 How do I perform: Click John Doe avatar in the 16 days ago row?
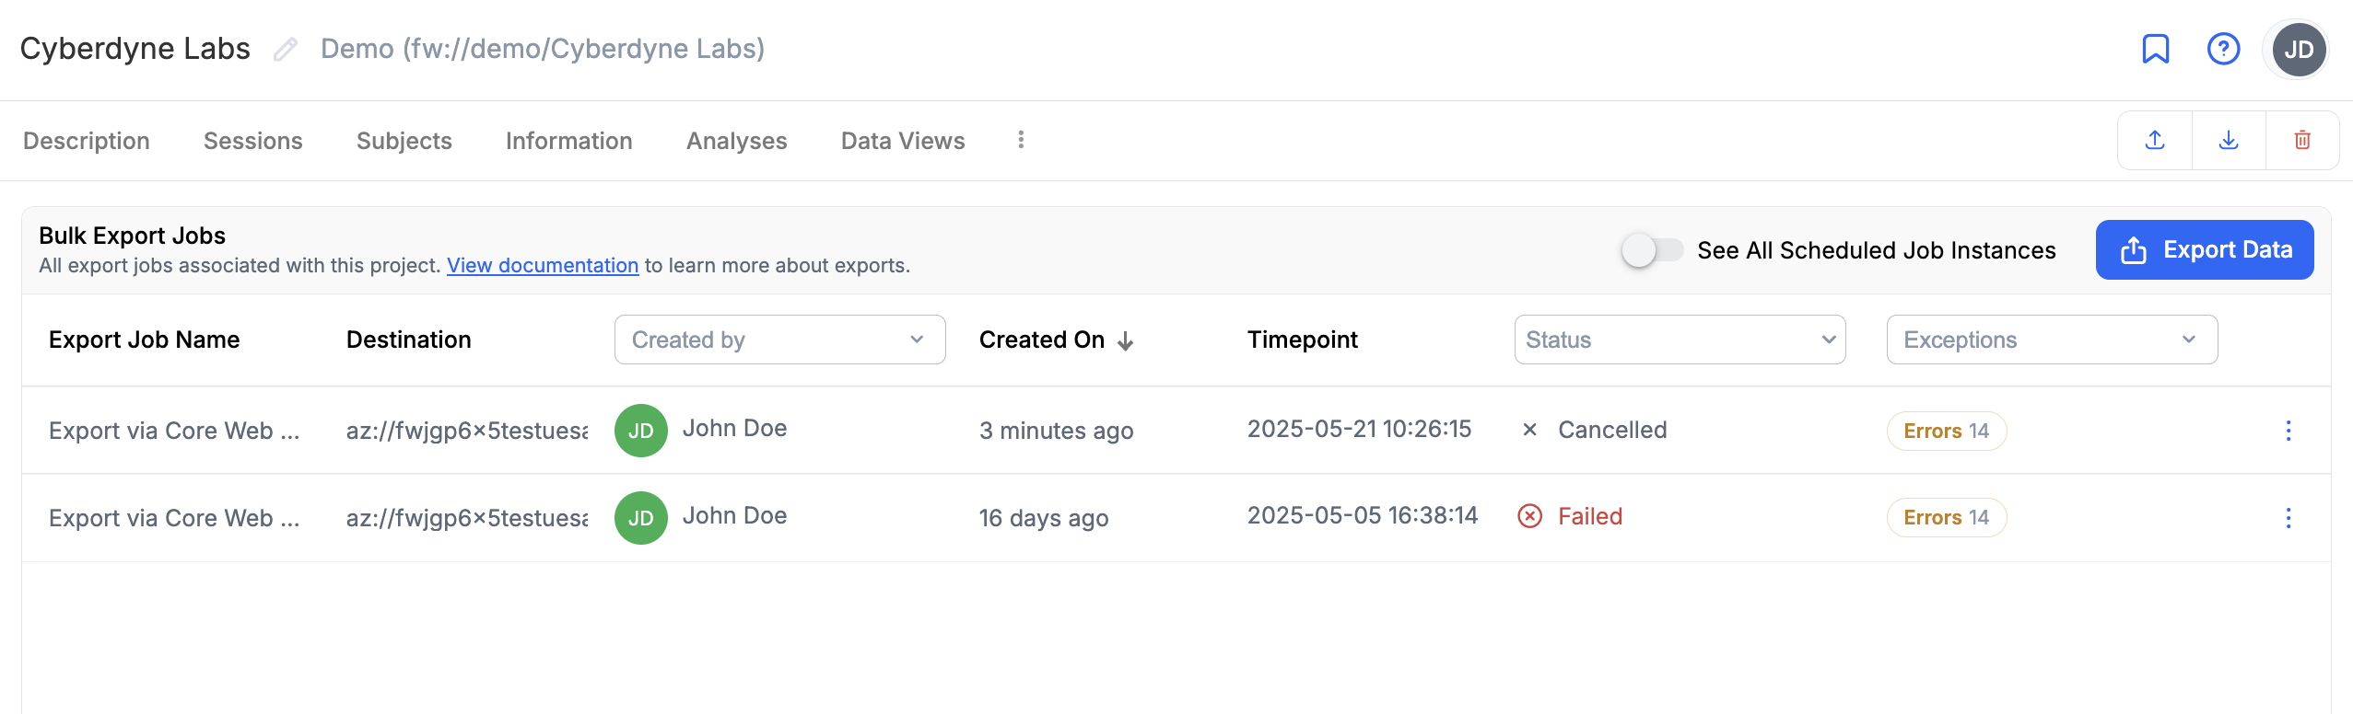pos(641,518)
